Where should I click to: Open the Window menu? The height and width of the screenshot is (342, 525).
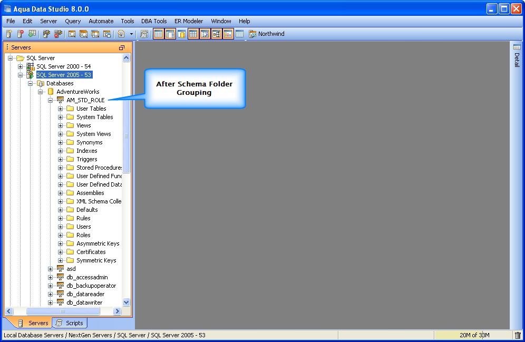click(x=221, y=21)
